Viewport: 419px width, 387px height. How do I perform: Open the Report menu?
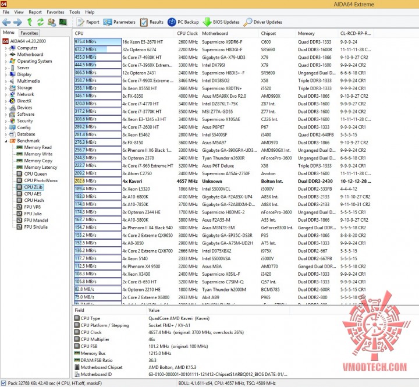[35, 12]
